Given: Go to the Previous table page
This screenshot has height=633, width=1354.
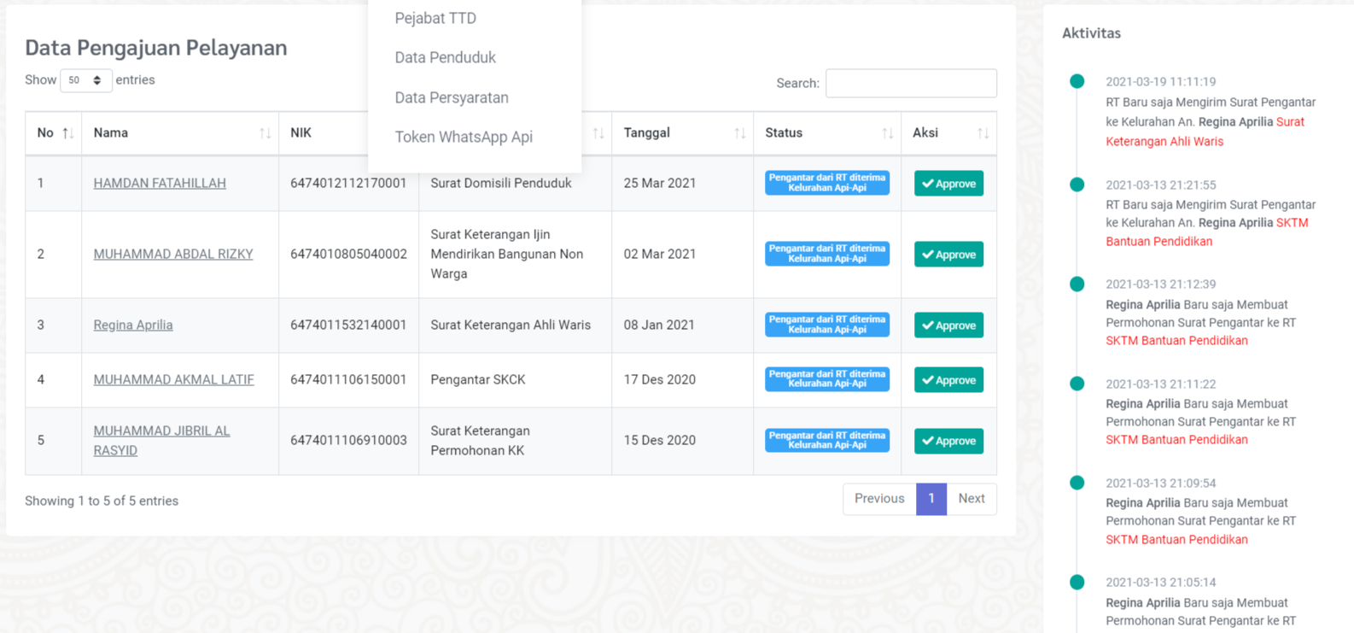Looking at the screenshot, I should click(879, 499).
